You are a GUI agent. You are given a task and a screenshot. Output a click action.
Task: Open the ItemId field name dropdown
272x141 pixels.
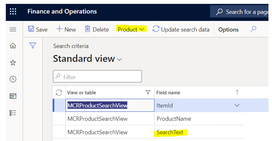point(237,105)
